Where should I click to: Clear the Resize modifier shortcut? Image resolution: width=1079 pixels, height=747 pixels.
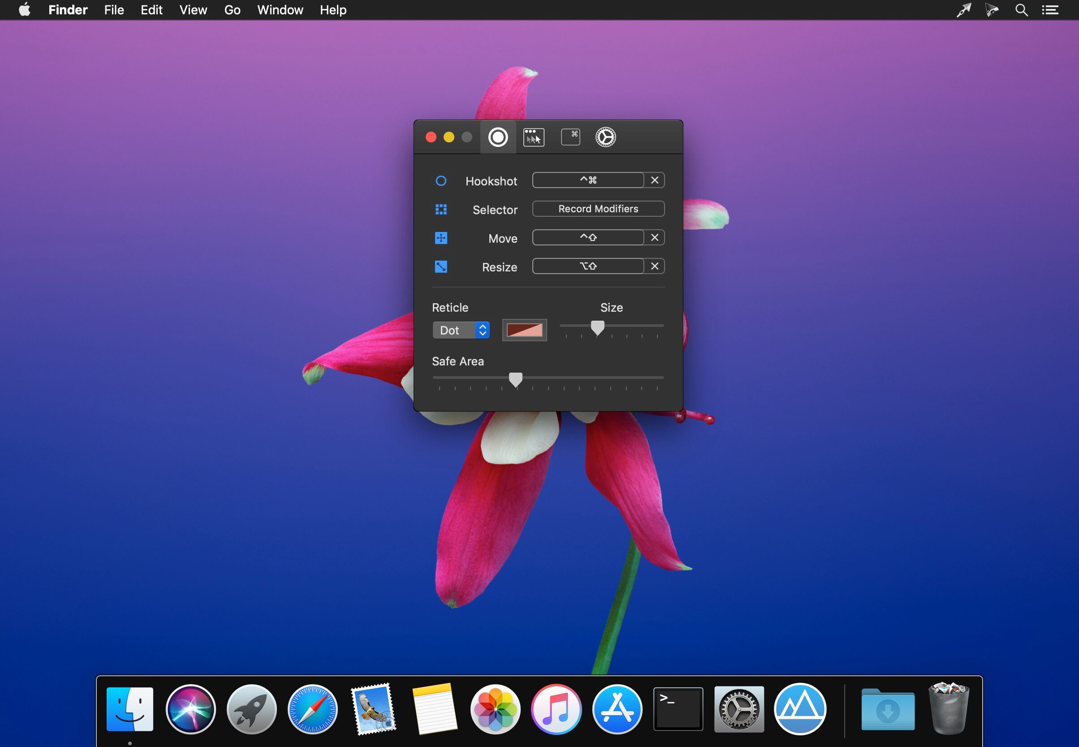click(654, 266)
